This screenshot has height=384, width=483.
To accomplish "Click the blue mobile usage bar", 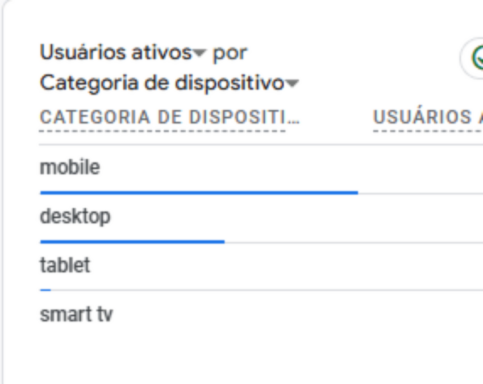I will [199, 193].
